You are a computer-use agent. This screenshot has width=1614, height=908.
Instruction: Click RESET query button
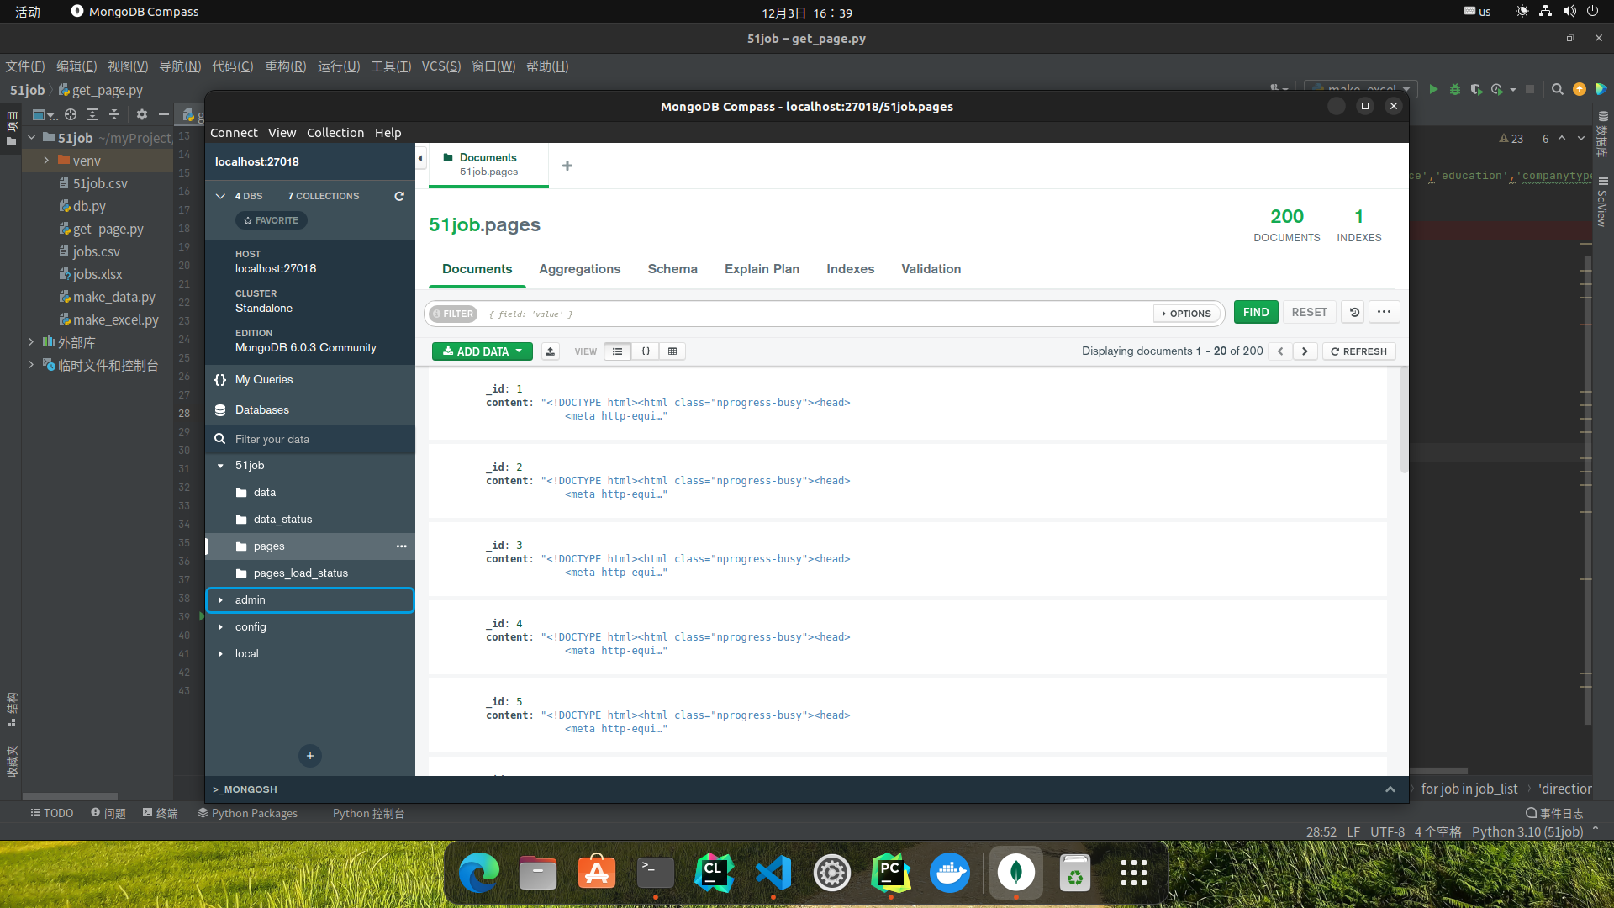pyautogui.click(x=1310, y=312)
